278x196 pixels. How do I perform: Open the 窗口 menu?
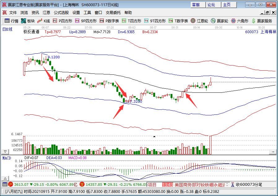pos(98,13)
